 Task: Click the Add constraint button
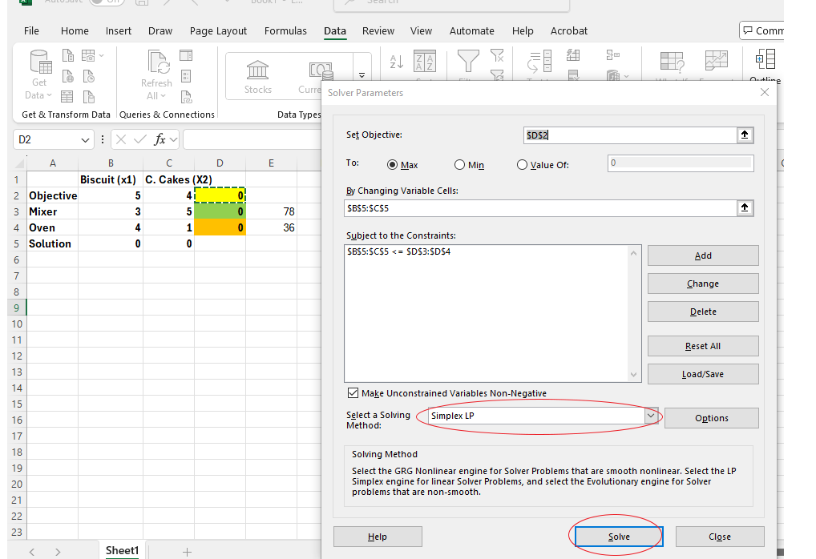[x=702, y=255]
